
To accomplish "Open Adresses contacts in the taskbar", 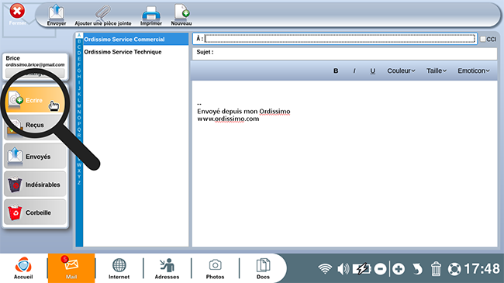I will 167,268.
